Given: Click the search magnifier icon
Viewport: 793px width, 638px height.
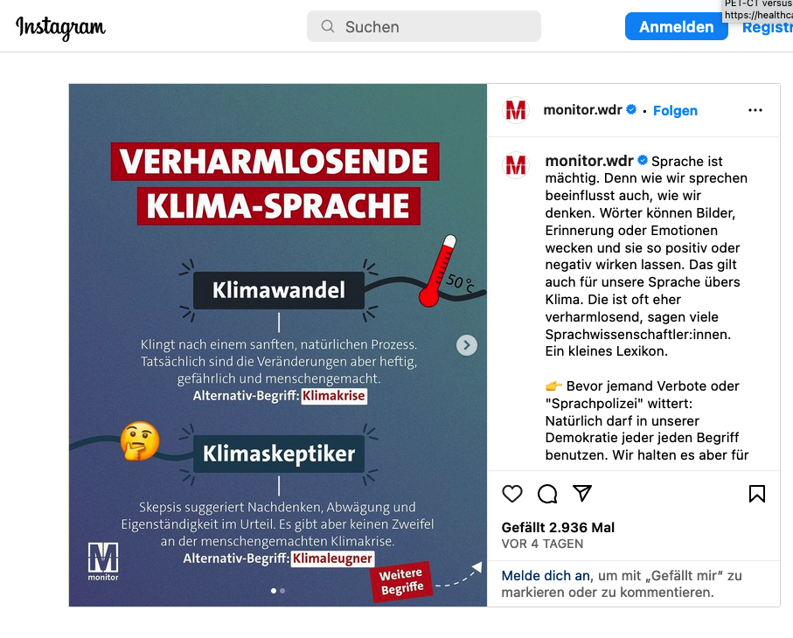Looking at the screenshot, I should [328, 26].
